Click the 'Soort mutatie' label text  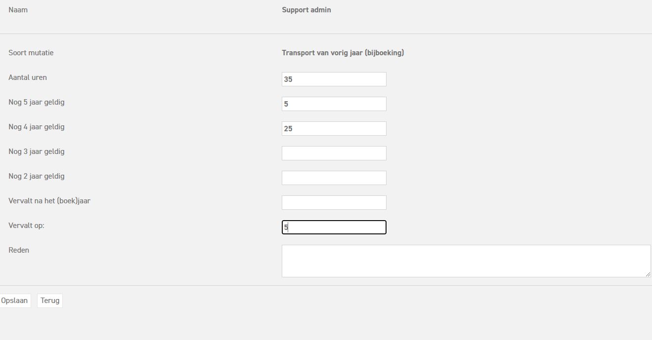[x=31, y=53]
